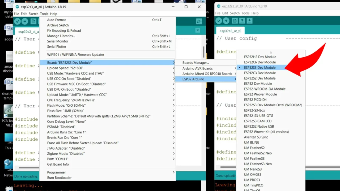This screenshot has width=340, height=191.
Task: Expand Programmer submenu
Action: [108, 172]
